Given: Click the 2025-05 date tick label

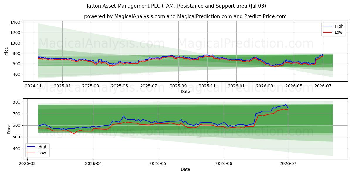Looking at the screenshot, I should pos(120,86).
